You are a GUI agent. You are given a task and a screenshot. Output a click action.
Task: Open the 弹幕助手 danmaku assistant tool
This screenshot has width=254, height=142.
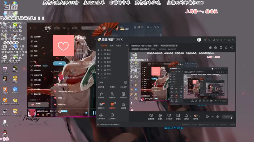point(112,106)
